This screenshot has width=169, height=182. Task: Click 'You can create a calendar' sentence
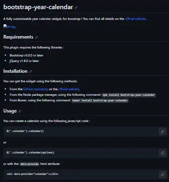click(47, 121)
